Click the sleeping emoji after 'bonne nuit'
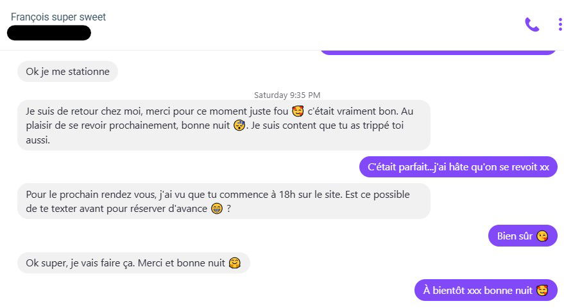 pos(239,126)
